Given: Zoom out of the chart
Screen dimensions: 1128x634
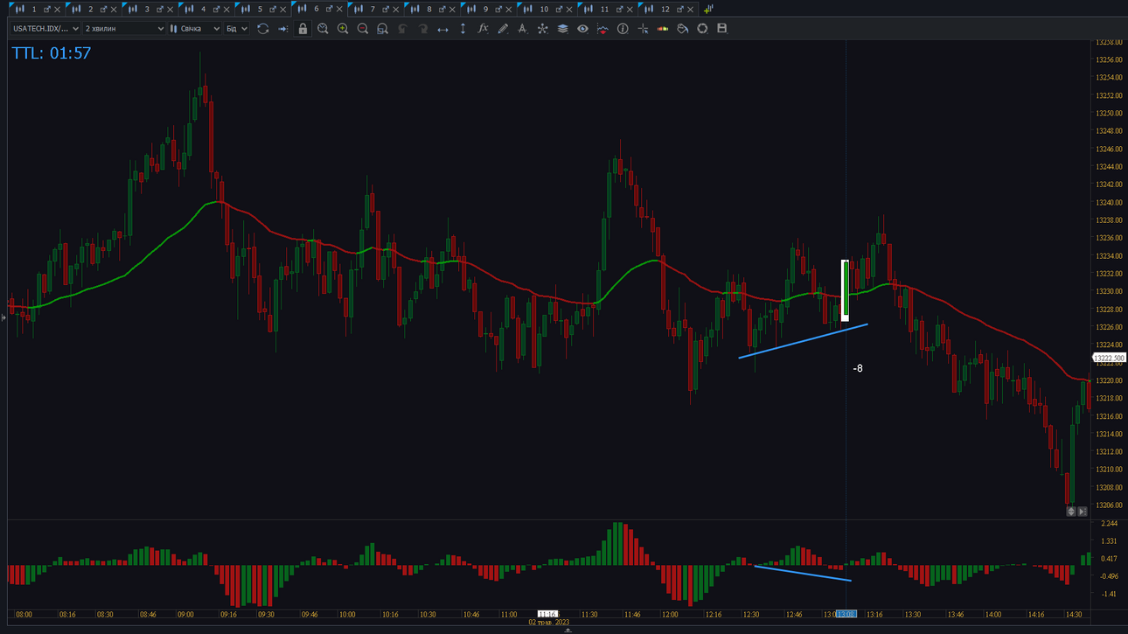Looking at the screenshot, I should pos(363,29).
